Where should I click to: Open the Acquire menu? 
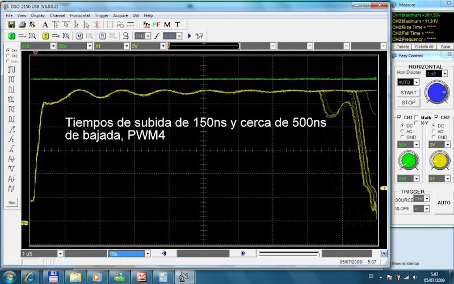120,15
